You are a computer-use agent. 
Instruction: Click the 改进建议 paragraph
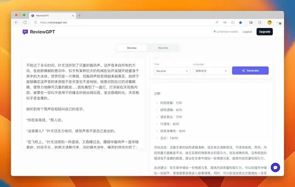(x=210, y=170)
